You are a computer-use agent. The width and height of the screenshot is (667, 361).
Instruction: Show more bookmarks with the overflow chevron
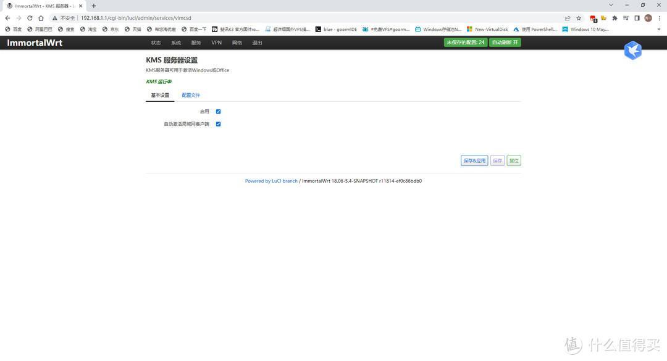pyautogui.click(x=659, y=30)
